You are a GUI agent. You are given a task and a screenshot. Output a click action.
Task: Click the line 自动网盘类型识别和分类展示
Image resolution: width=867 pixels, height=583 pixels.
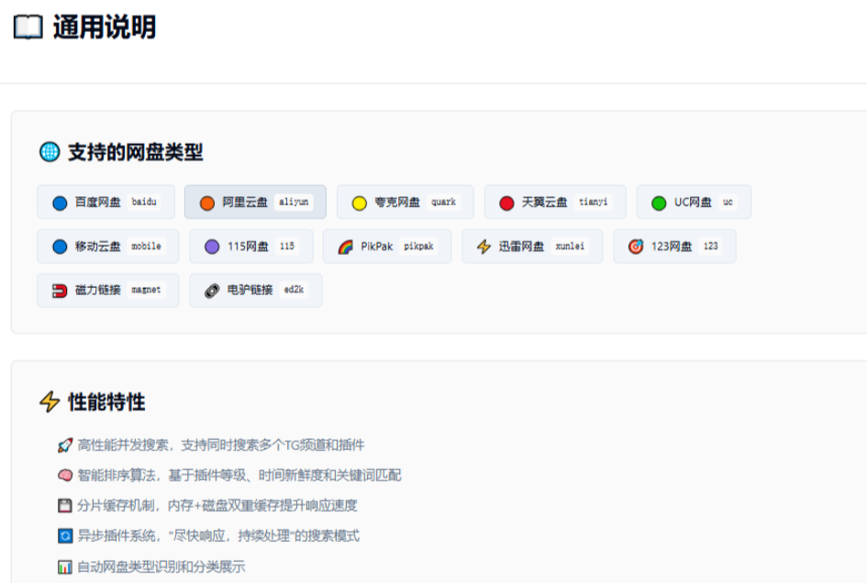coord(161,566)
